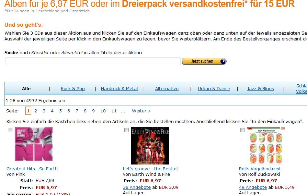Select the Rock & Pop genre tab
This screenshot has width=307, height=195.
[73, 89]
